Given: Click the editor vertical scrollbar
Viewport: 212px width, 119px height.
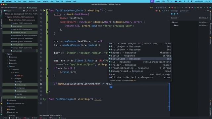Looking at the screenshot, I should (x=169, y=97).
